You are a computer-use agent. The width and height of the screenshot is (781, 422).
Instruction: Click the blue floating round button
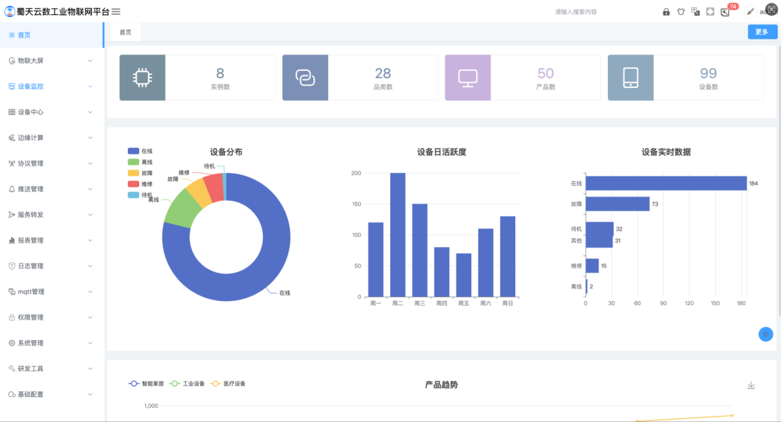tap(765, 334)
